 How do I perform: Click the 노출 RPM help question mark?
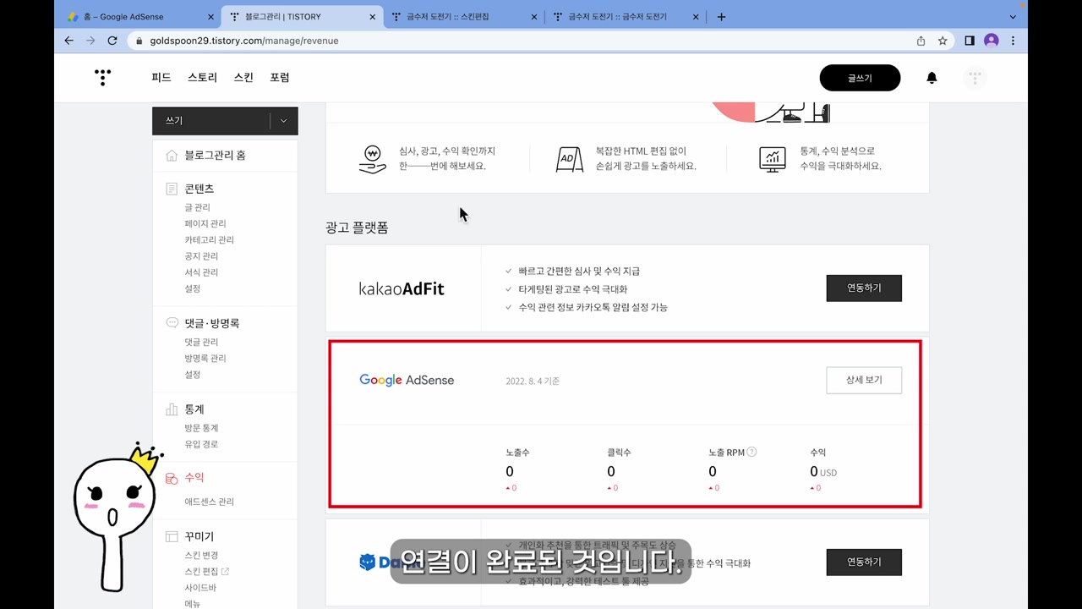click(751, 452)
